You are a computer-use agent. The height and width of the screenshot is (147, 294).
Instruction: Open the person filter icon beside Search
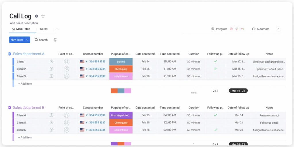coord(55,40)
